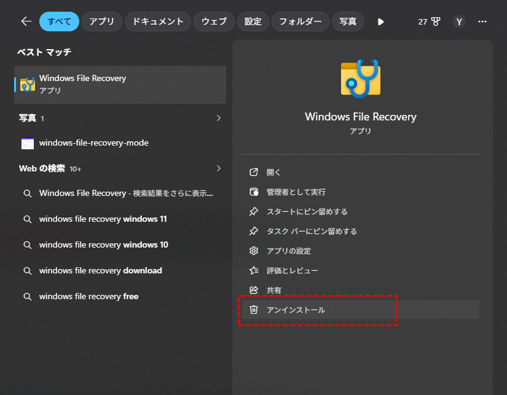Choose スタートにピン留めする
This screenshot has width=507, height=395.
coord(361,212)
